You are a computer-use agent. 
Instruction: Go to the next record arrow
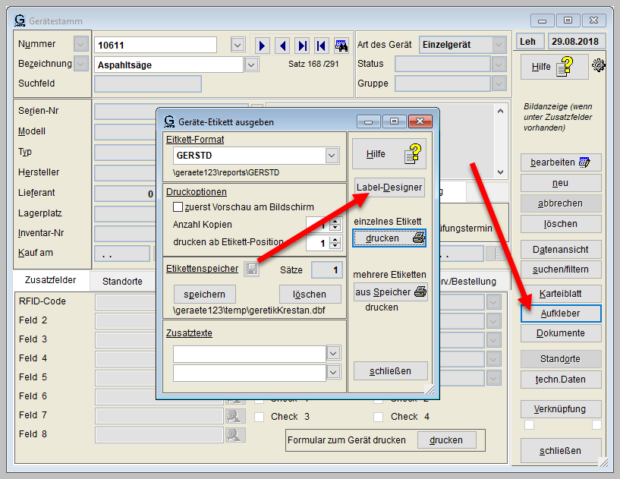tap(263, 46)
